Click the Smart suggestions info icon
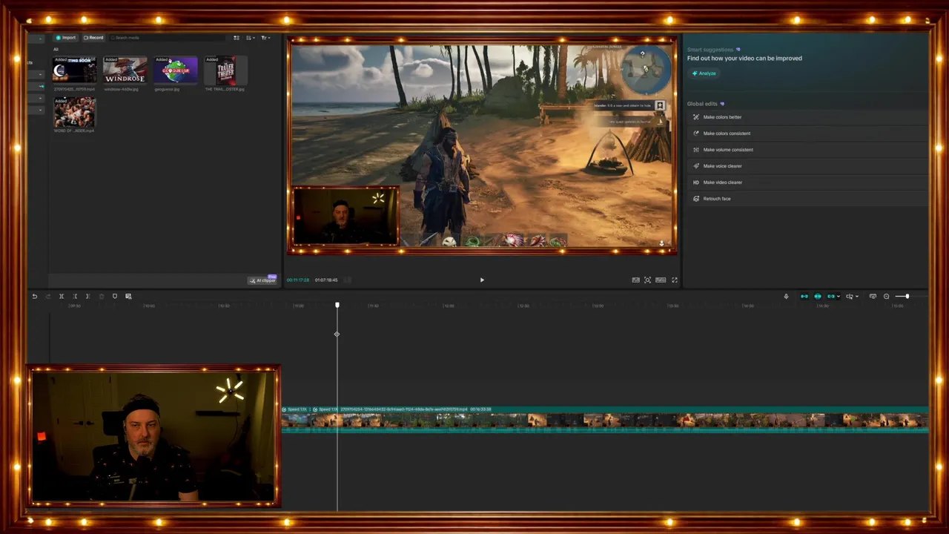The height and width of the screenshot is (534, 949). pyautogui.click(x=738, y=50)
